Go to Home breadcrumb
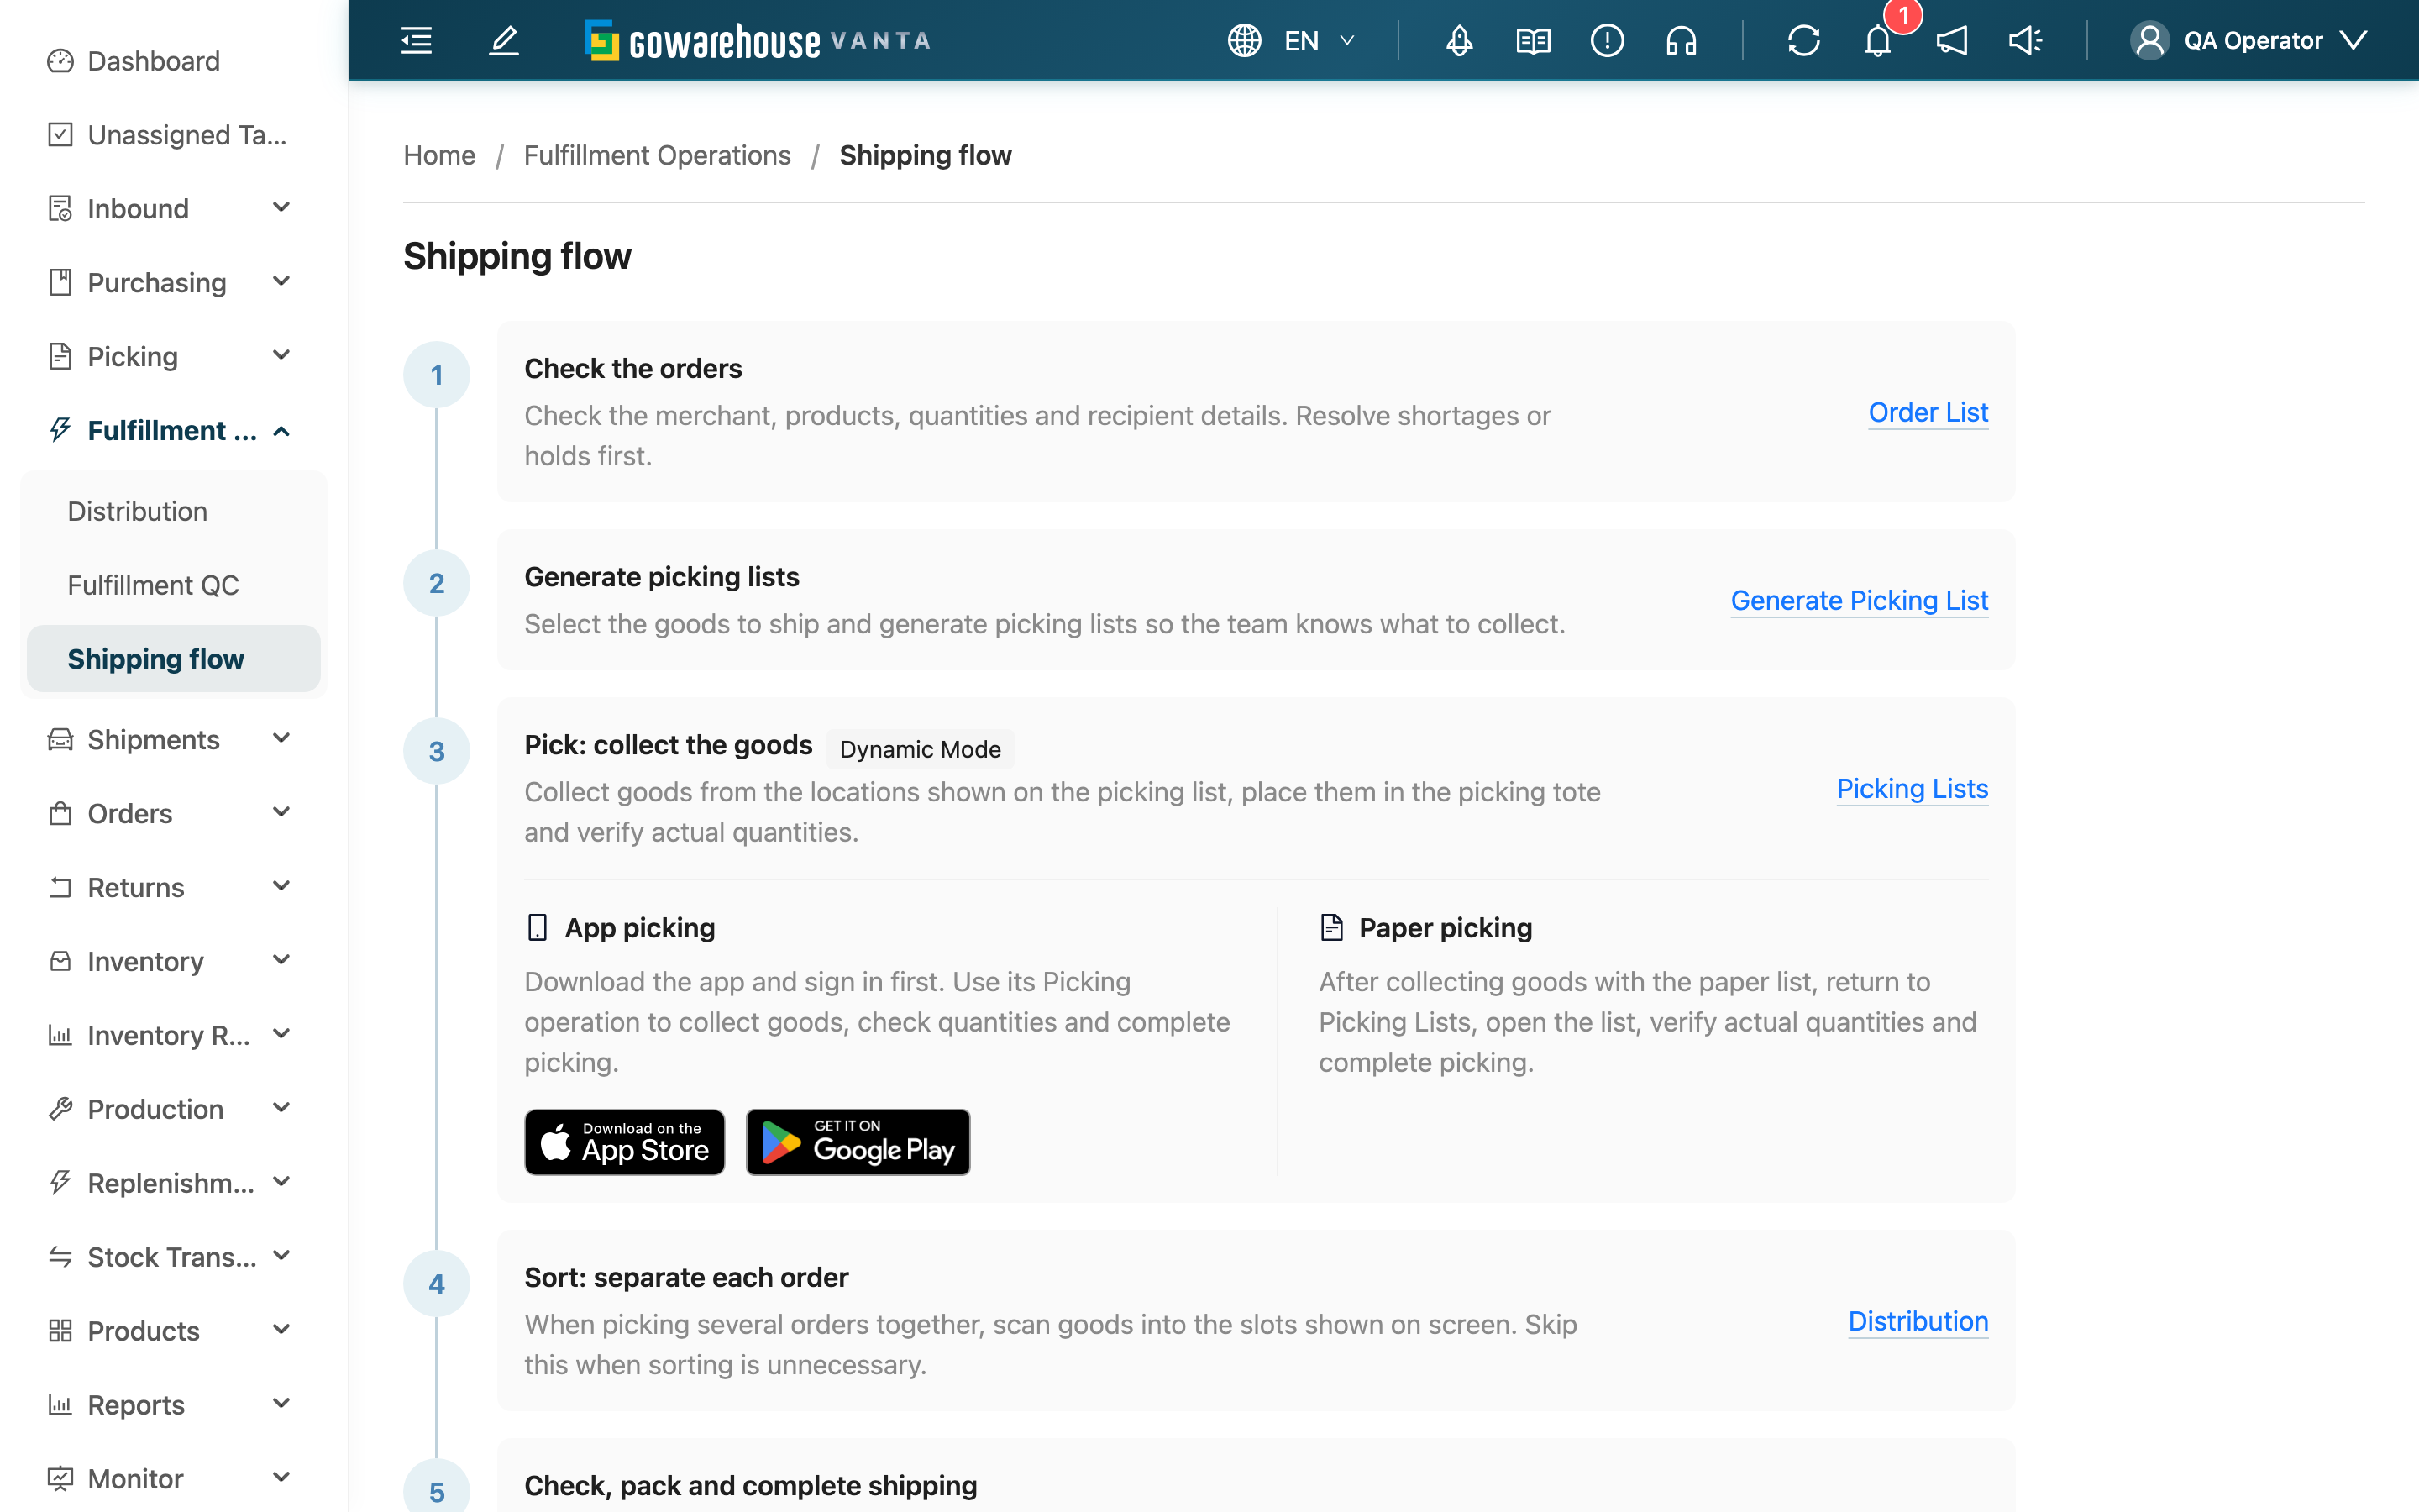2419x1512 pixels. point(440,155)
